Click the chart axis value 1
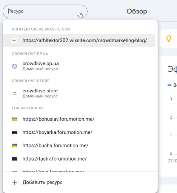The height and width of the screenshot is (193, 177). pyautogui.click(x=171, y=136)
